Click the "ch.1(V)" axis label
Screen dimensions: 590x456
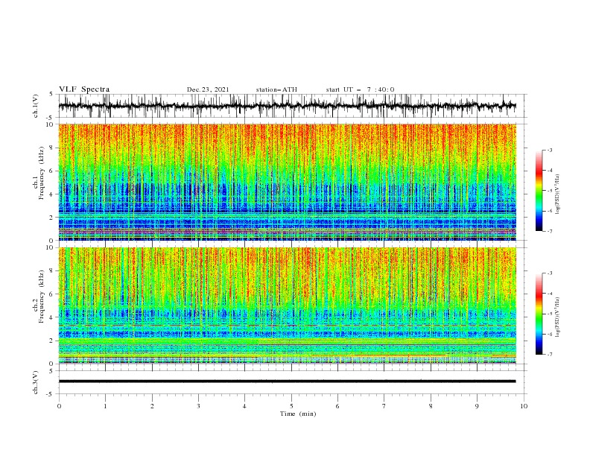36,106
